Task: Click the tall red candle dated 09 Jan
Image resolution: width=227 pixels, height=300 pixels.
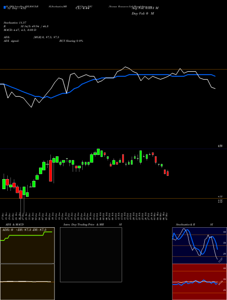Action: (51, 170)
